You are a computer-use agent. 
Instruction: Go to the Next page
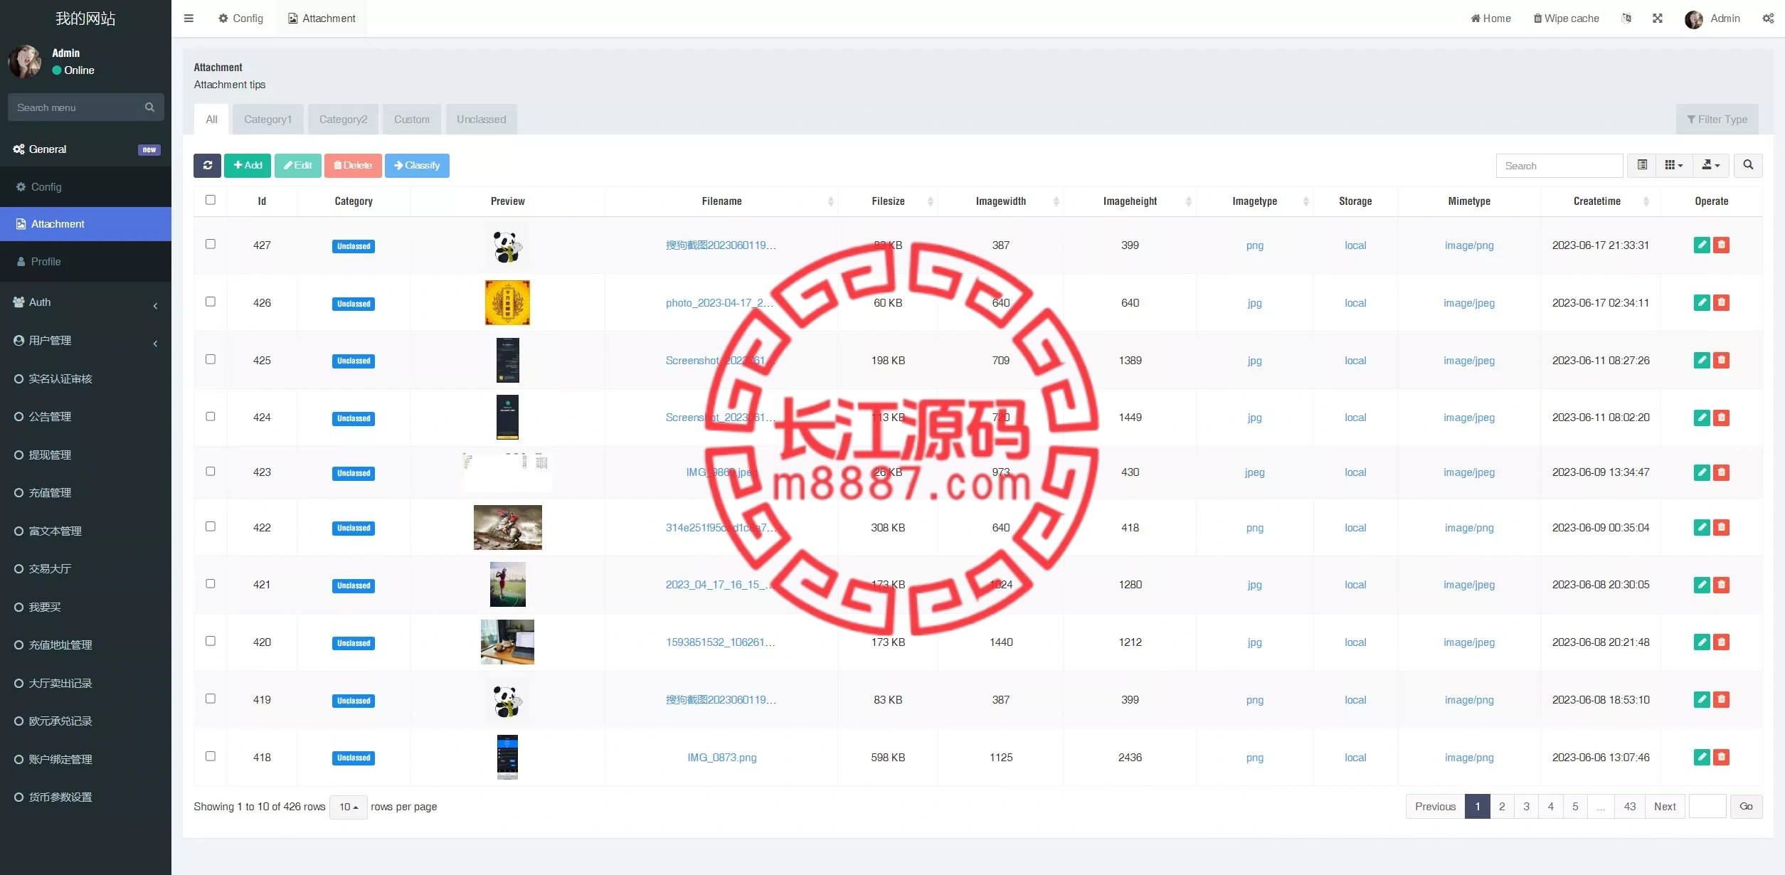(1665, 807)
